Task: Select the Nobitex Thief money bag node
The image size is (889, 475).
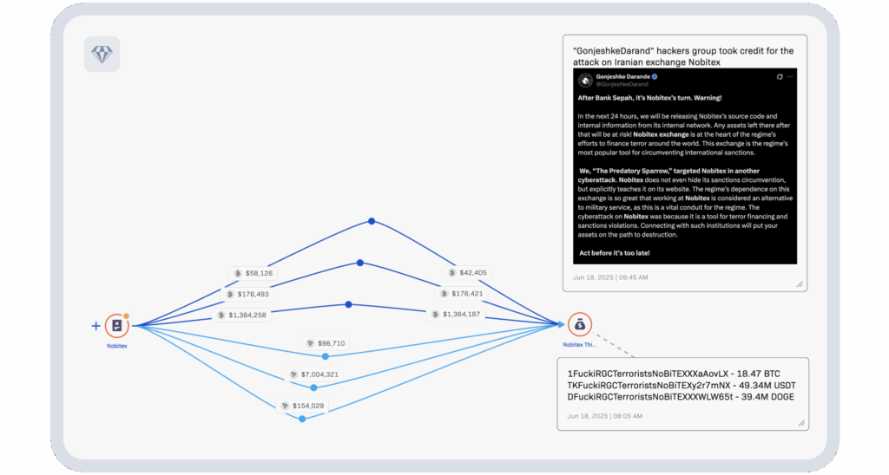Action: [x=579, y=324]
